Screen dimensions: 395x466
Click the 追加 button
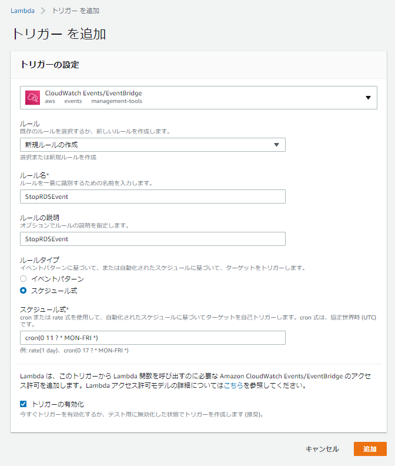click(x=370, y=449)
